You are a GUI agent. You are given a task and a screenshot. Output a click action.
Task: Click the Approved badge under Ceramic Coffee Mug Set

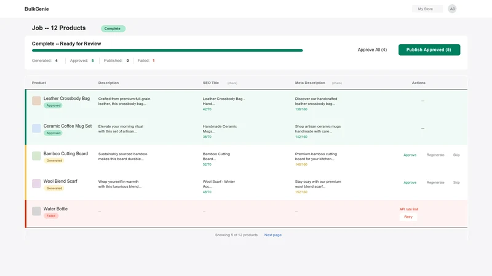coord(54,133)
